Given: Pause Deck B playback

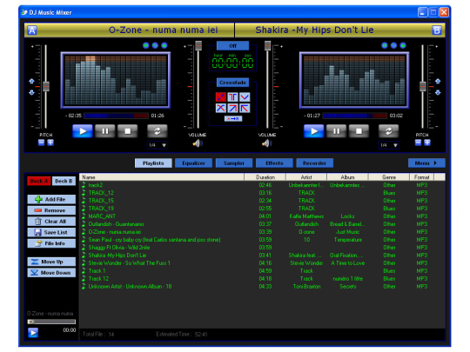Looking at the screenshot, I should coord(336,131).
